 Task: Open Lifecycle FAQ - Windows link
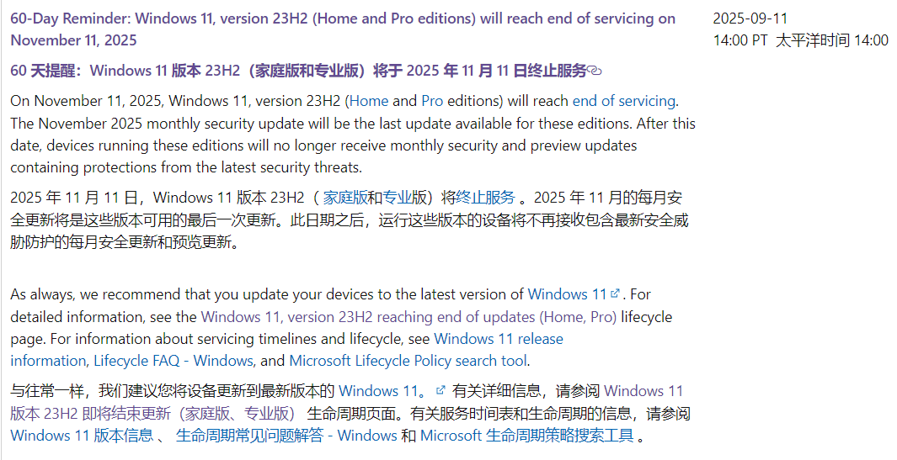coord(173,361)
